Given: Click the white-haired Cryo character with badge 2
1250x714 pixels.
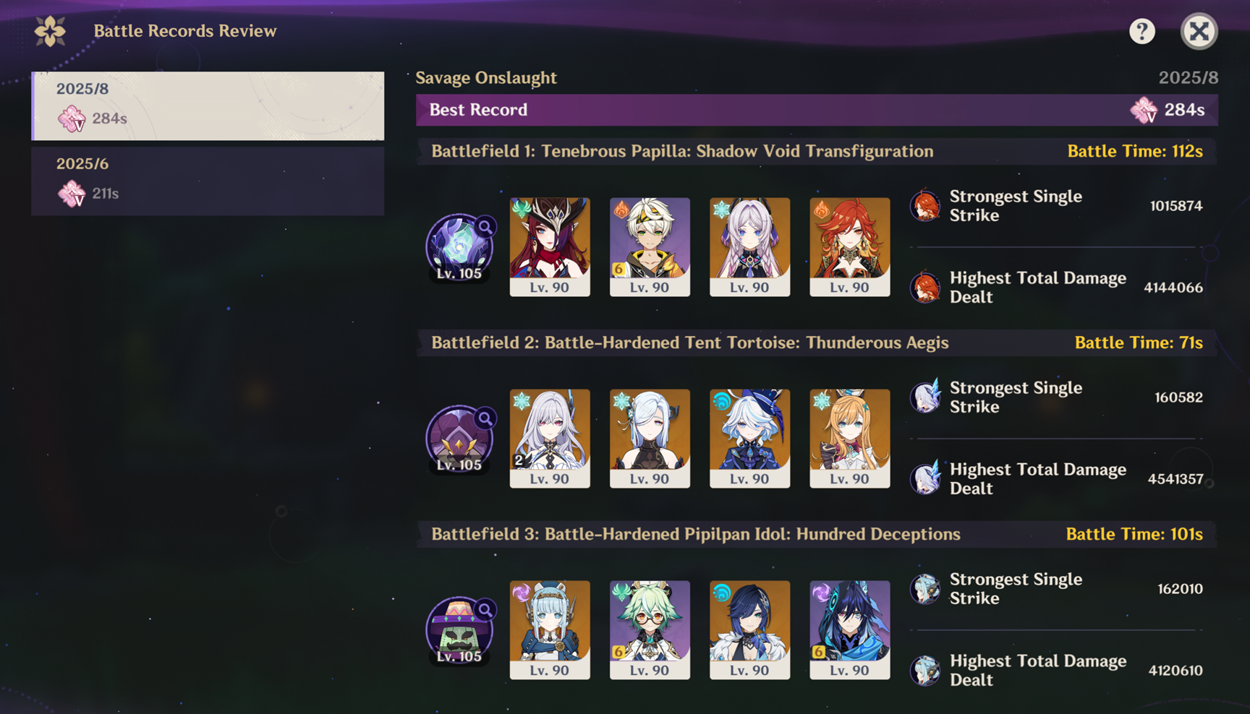Looking at the screenshot, I should 550,438.
